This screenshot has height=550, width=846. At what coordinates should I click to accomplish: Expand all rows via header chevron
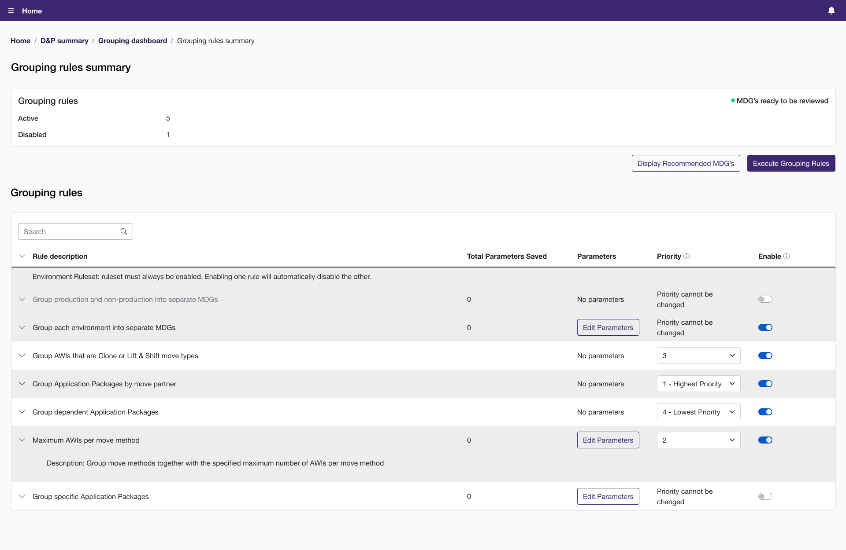pyautogui.click(x=22, y=256)
